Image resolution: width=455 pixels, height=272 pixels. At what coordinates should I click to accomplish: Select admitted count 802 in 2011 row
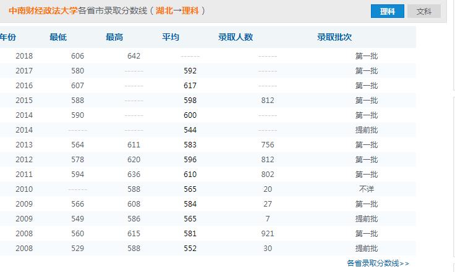(268, 174)
